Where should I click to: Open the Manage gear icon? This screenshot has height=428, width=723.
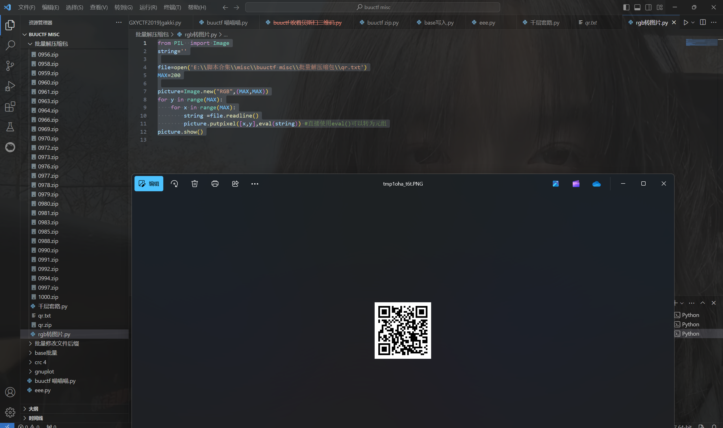click(x=10, y=412)
